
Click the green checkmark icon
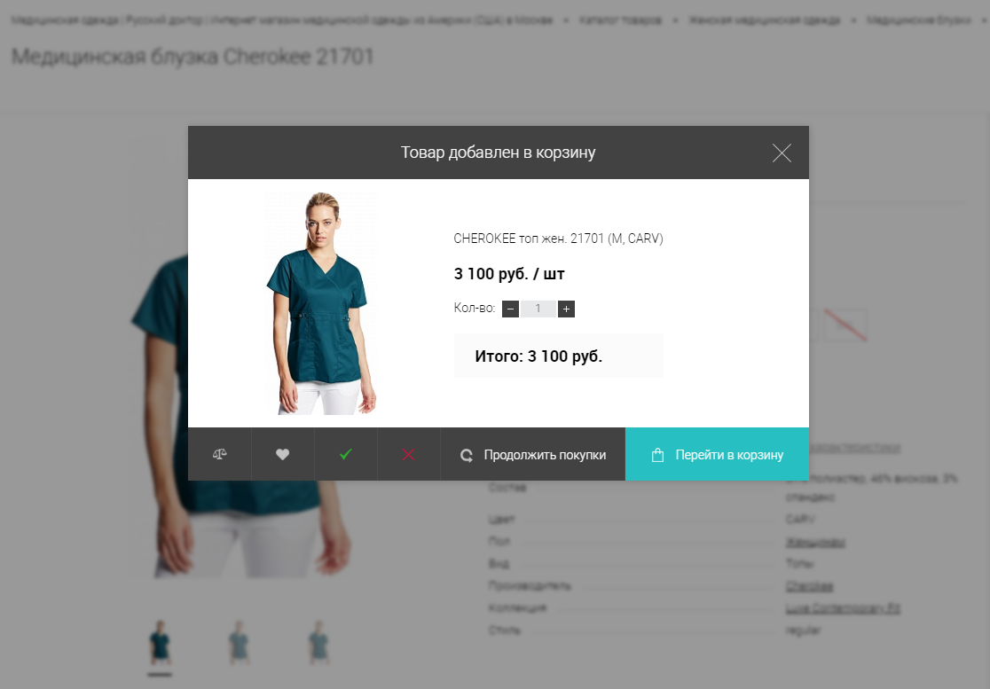(346, 454)
